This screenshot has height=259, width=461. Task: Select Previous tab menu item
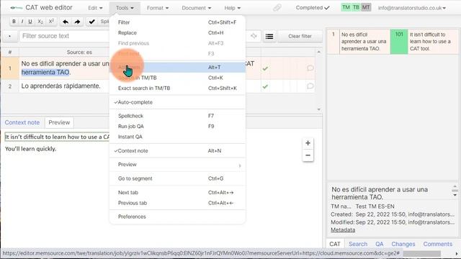(x=177, y=203)
